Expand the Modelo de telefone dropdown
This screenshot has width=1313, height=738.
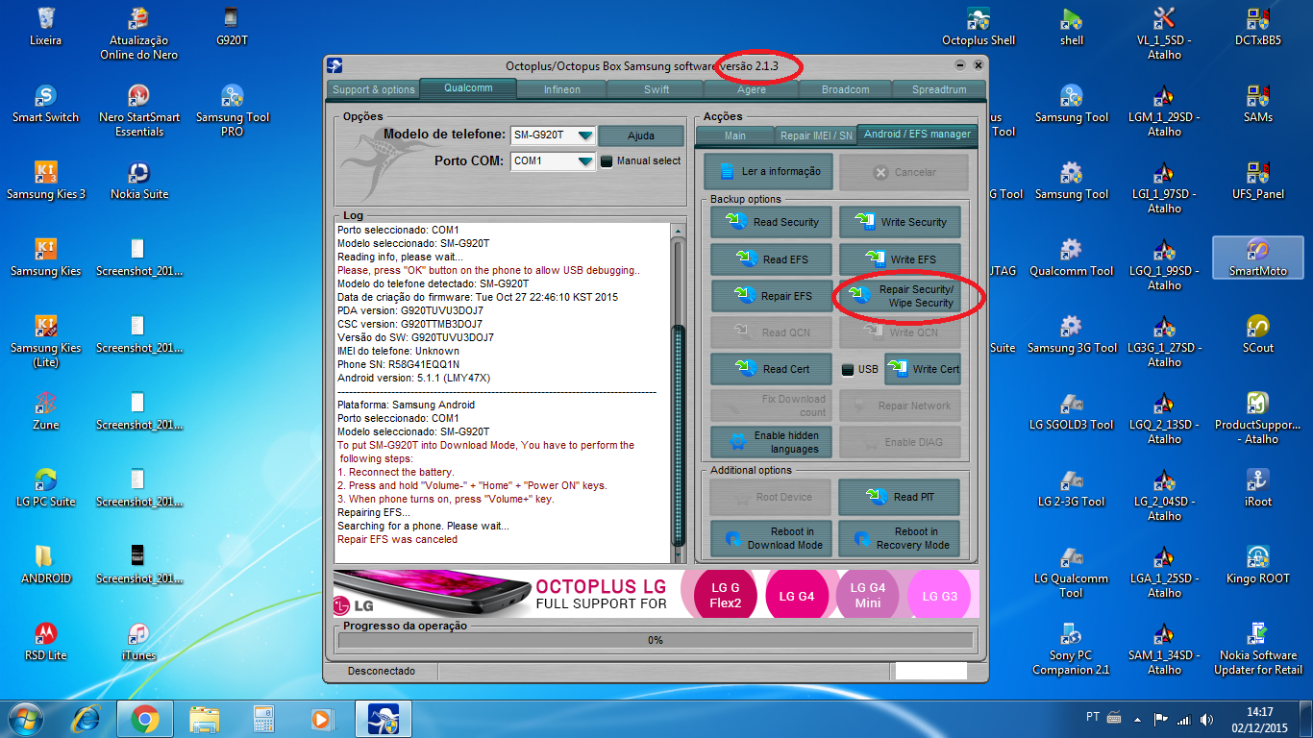click(x=584, y=135)
